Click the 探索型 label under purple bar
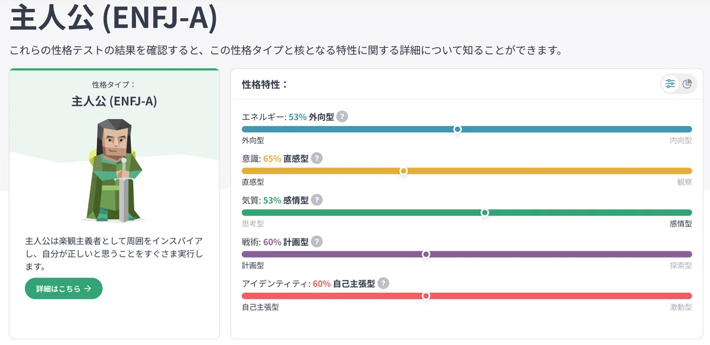Viewport: 710px width, 345px height. point(680,266)
